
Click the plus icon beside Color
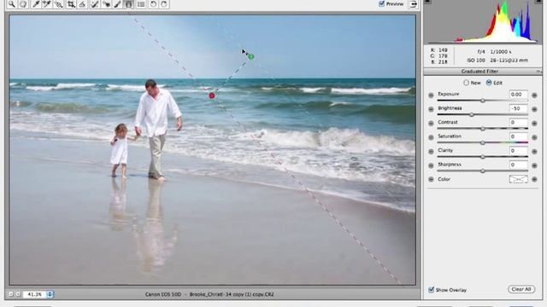pyautogui.click(x=534, y=179)
